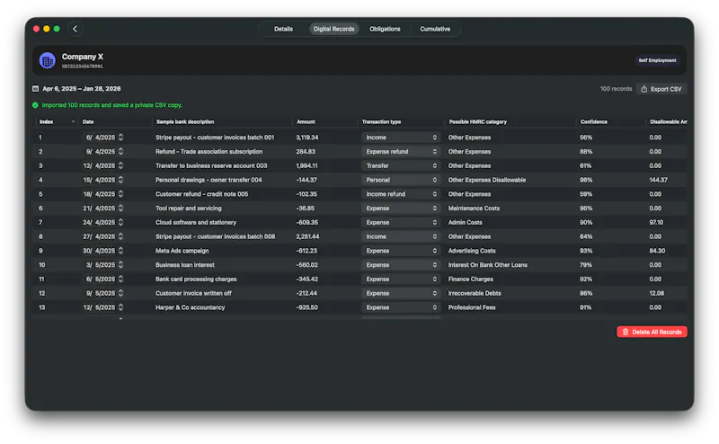This screenshot has height=444, width=719.
Task: Click the calendar icon beside date range
Action: [35, 88]
